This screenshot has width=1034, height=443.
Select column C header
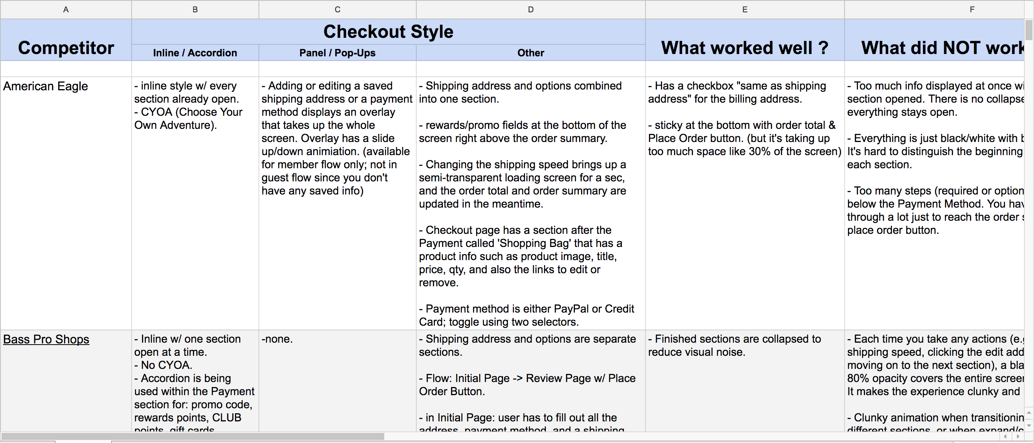338,9
